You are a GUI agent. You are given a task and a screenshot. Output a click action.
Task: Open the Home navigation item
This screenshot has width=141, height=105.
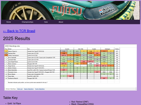point(9,22)
